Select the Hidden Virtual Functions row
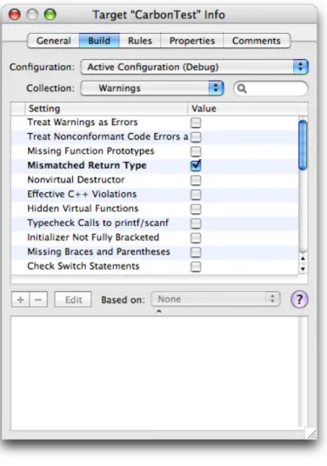The image size is (327, 466). click(155, 209)
